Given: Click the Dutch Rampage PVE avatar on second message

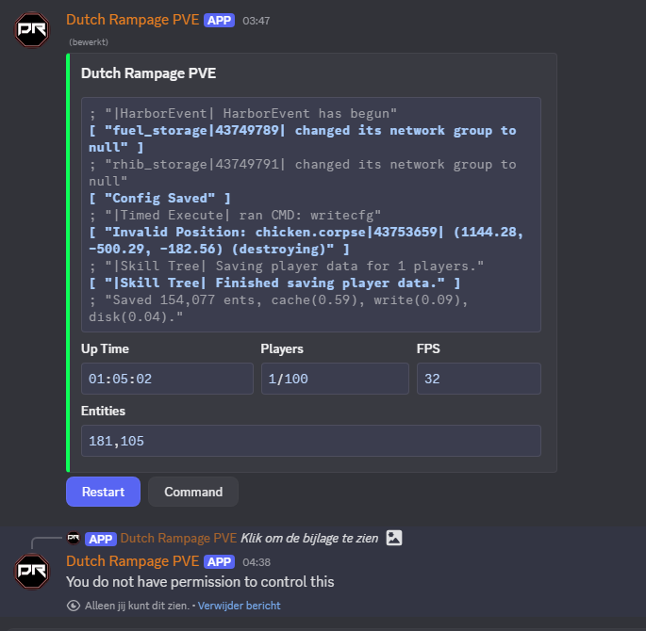Looking at the screenshot, I should coord(32,572).
